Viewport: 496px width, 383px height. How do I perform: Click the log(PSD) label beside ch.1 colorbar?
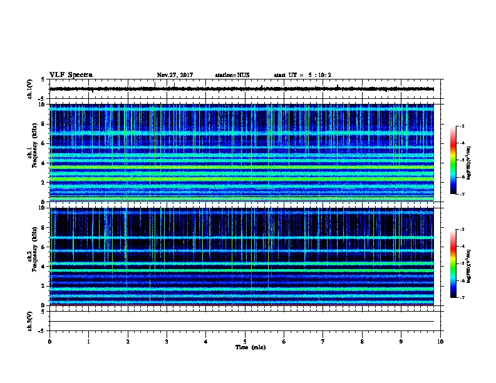468,163
